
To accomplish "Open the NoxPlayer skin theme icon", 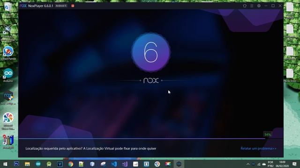I will [x=245, y=6].
